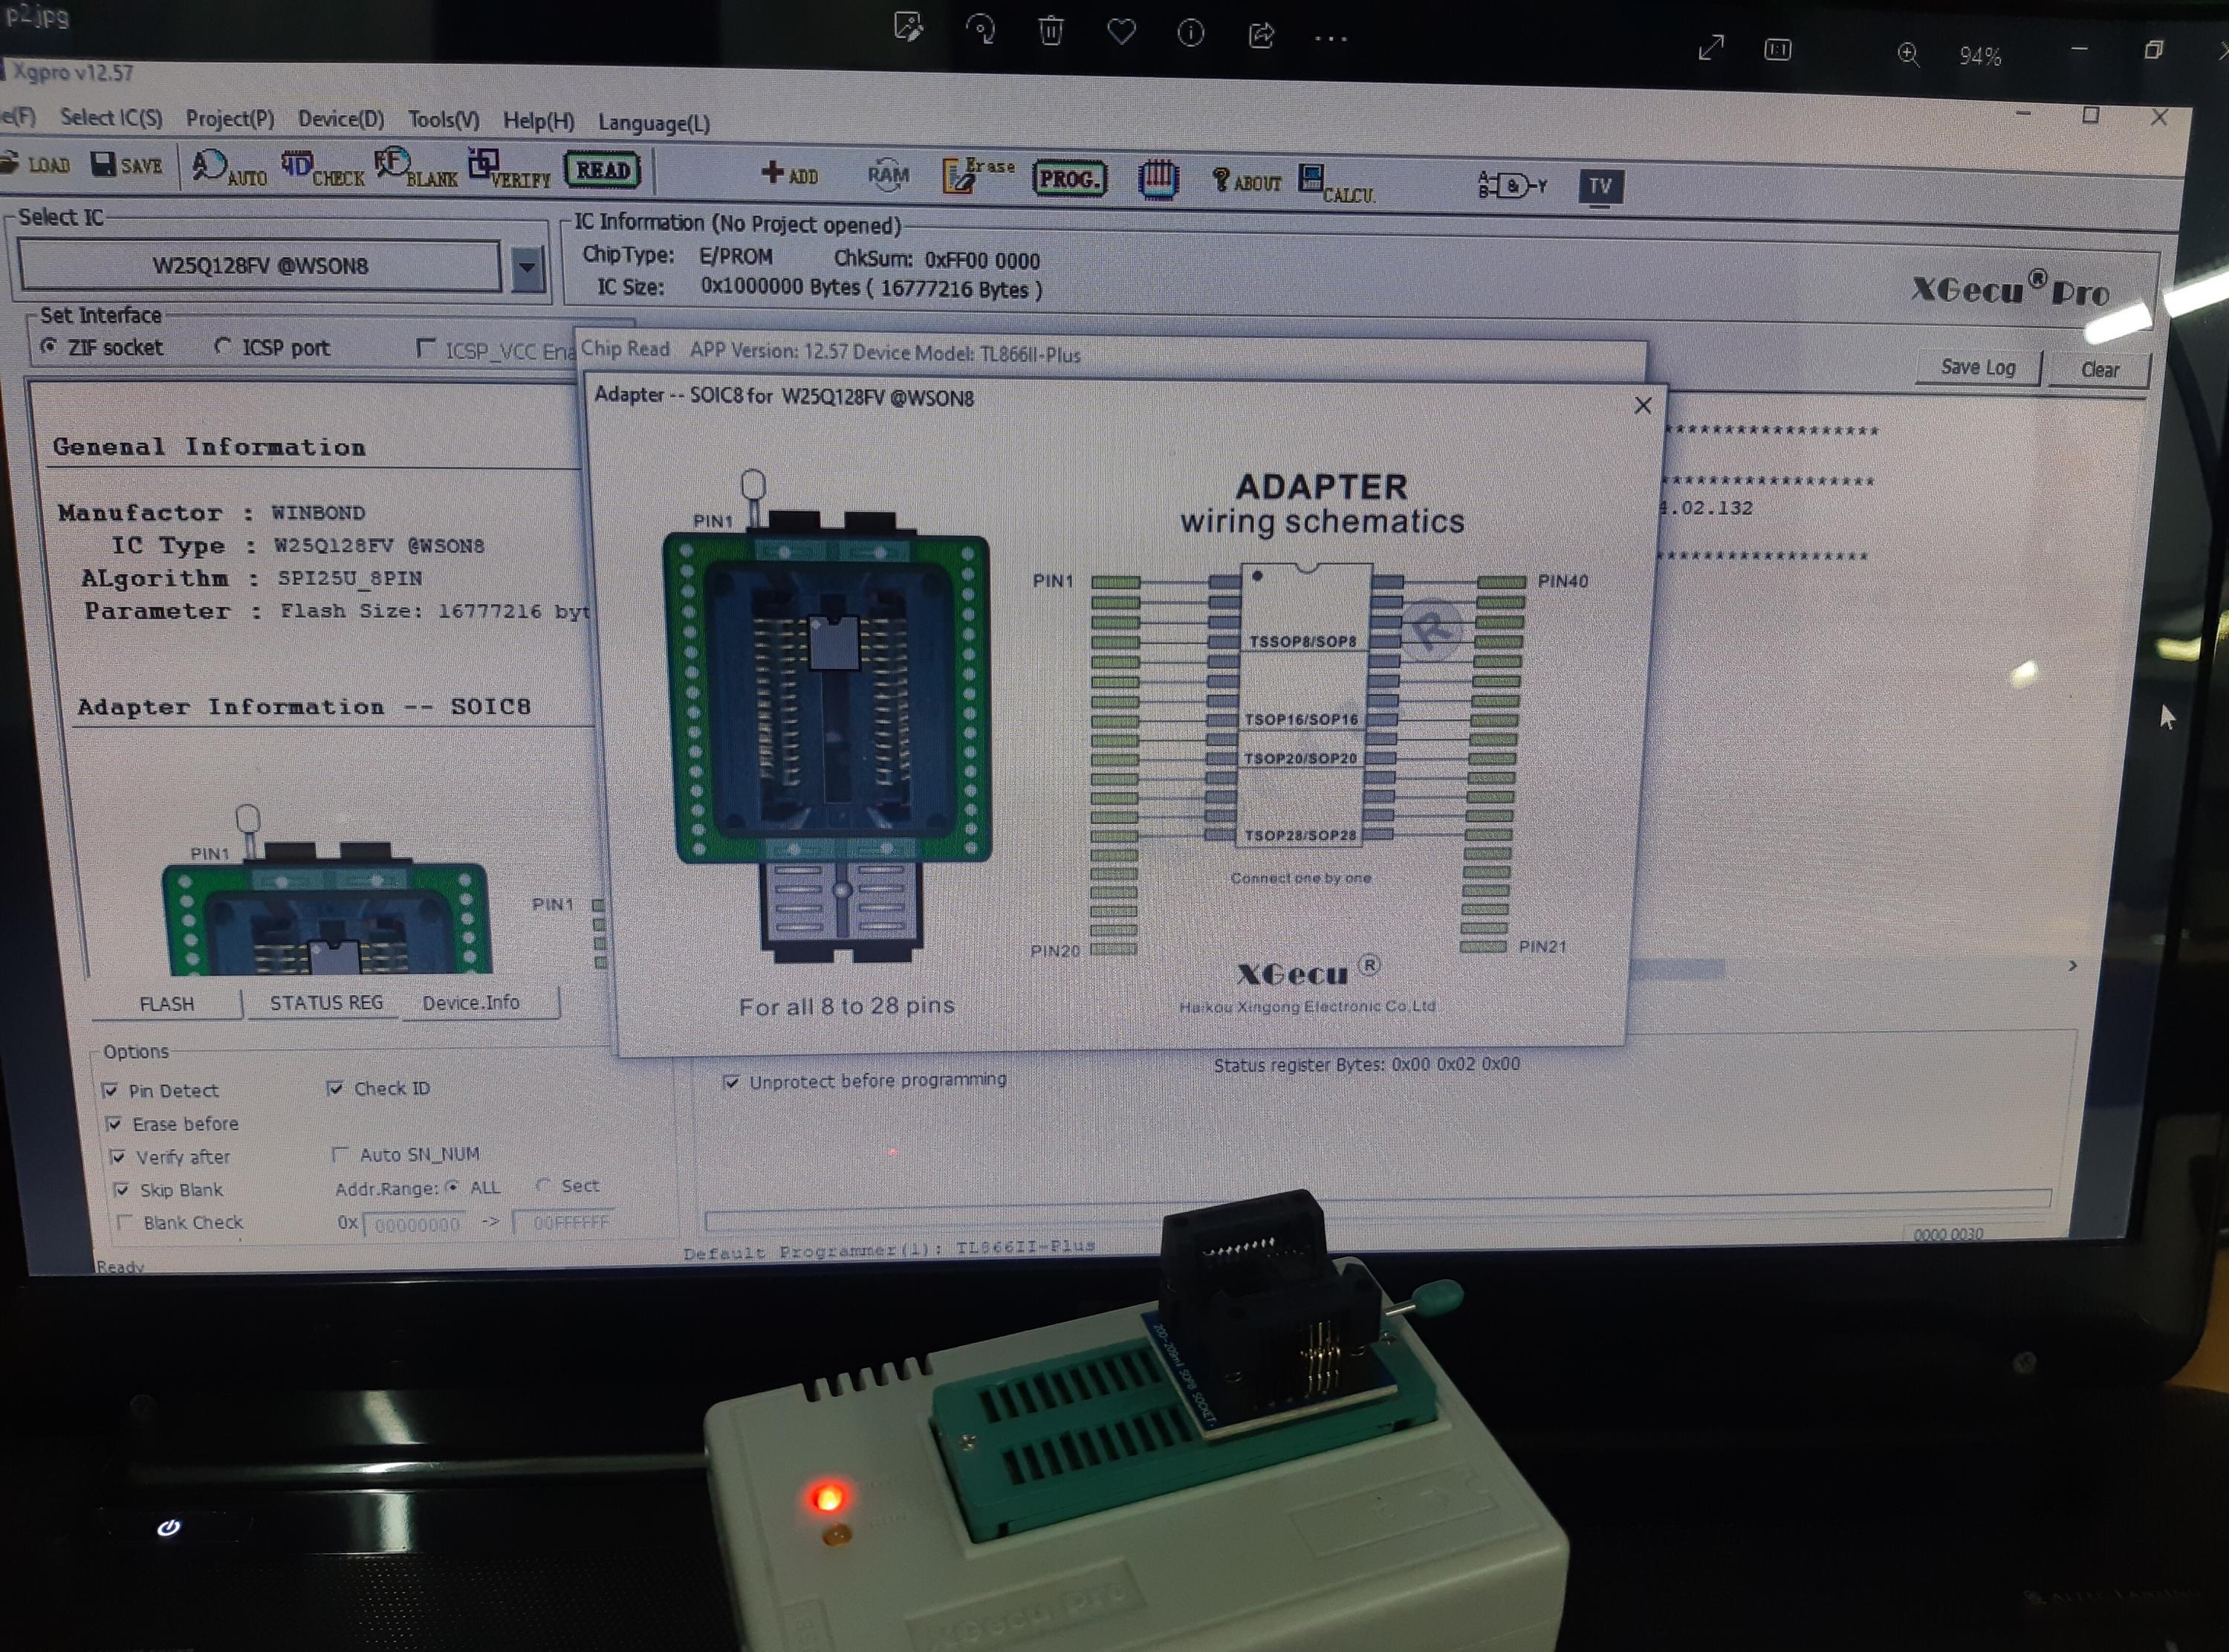Image resolution: width=2229 pixels, height=1652 pixels.
Task: Select the ICSP port radio button
Action: point(223,346)
